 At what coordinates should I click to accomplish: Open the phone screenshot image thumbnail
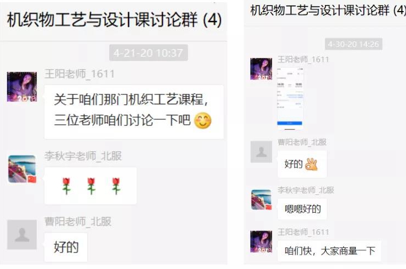tap(290, 98)
